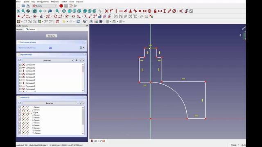Apply the vertical constraint tool
Screen dimensions: 262x147
click(116, 11)
